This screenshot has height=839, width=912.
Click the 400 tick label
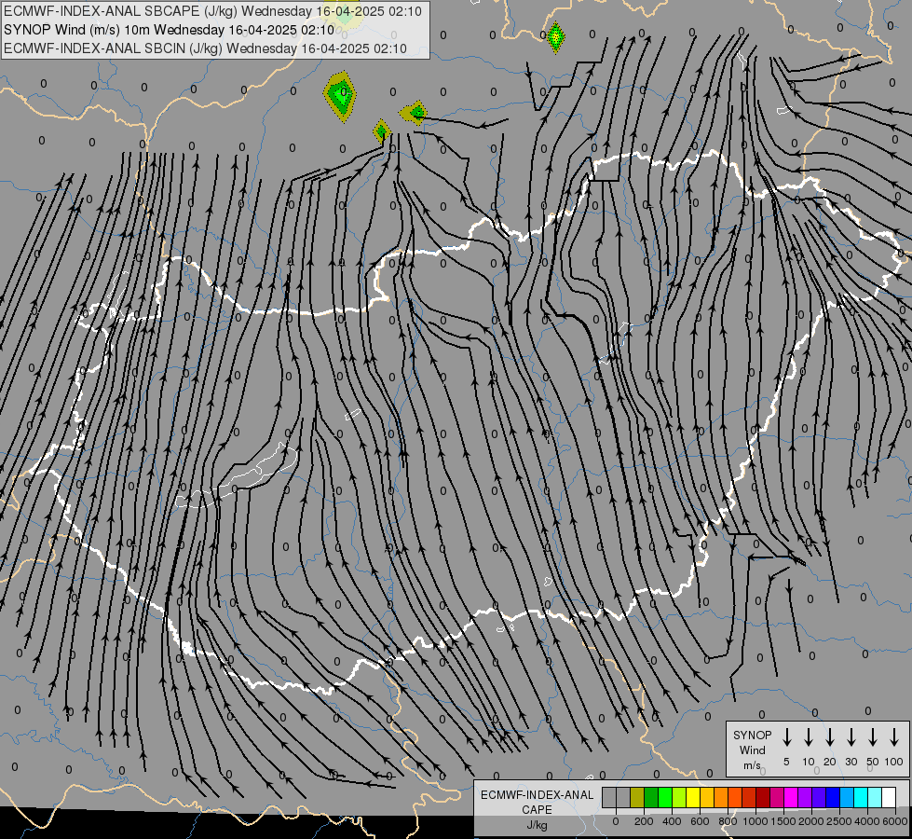(x=672, y=821)
